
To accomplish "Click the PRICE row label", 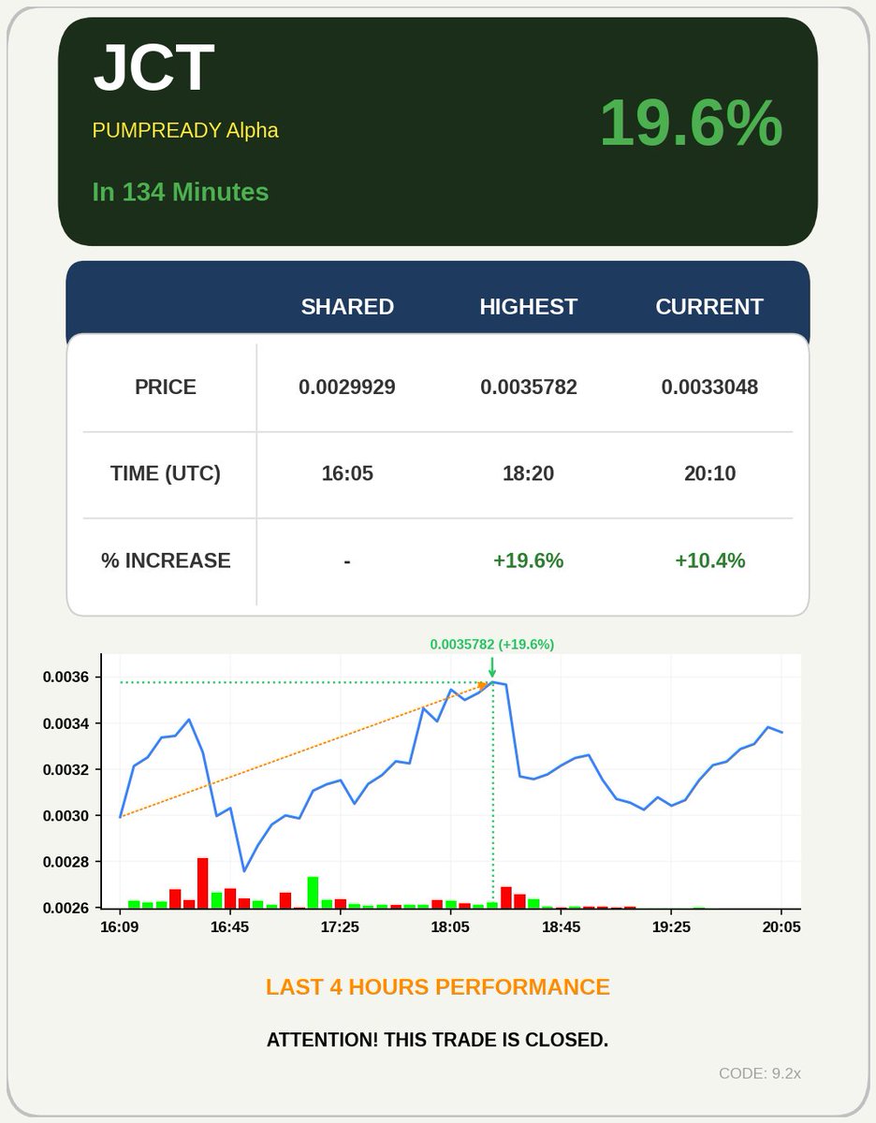I will 166,387.
